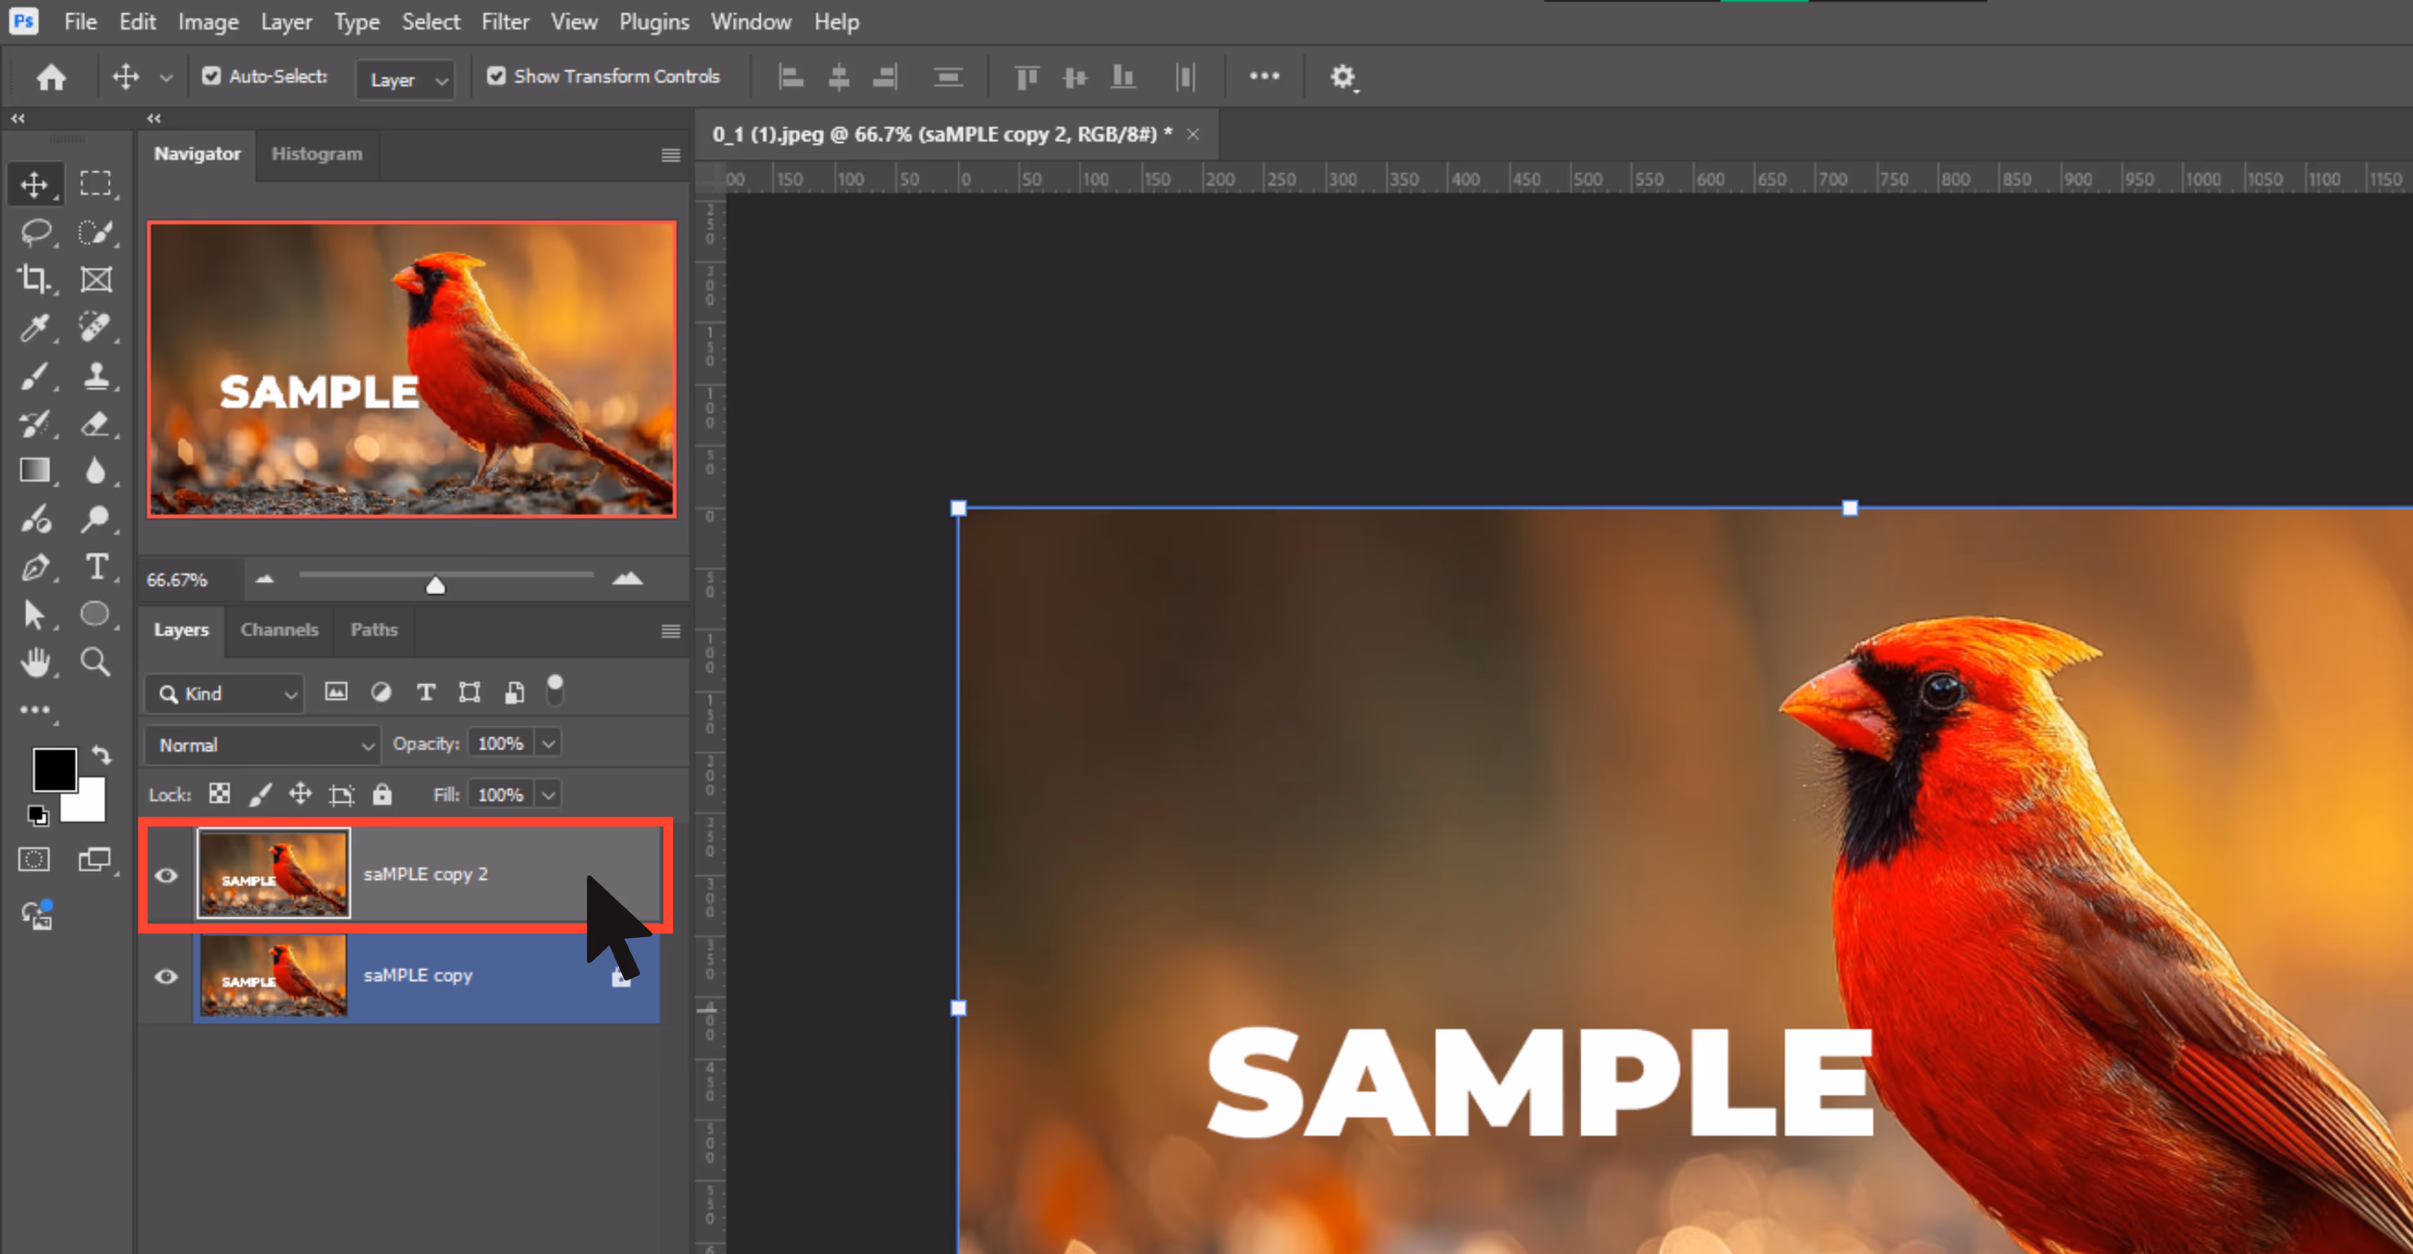The image size is (2413, 1254).
Task: Select the Clone Stamp tool
Action: (x=95, y=376)
